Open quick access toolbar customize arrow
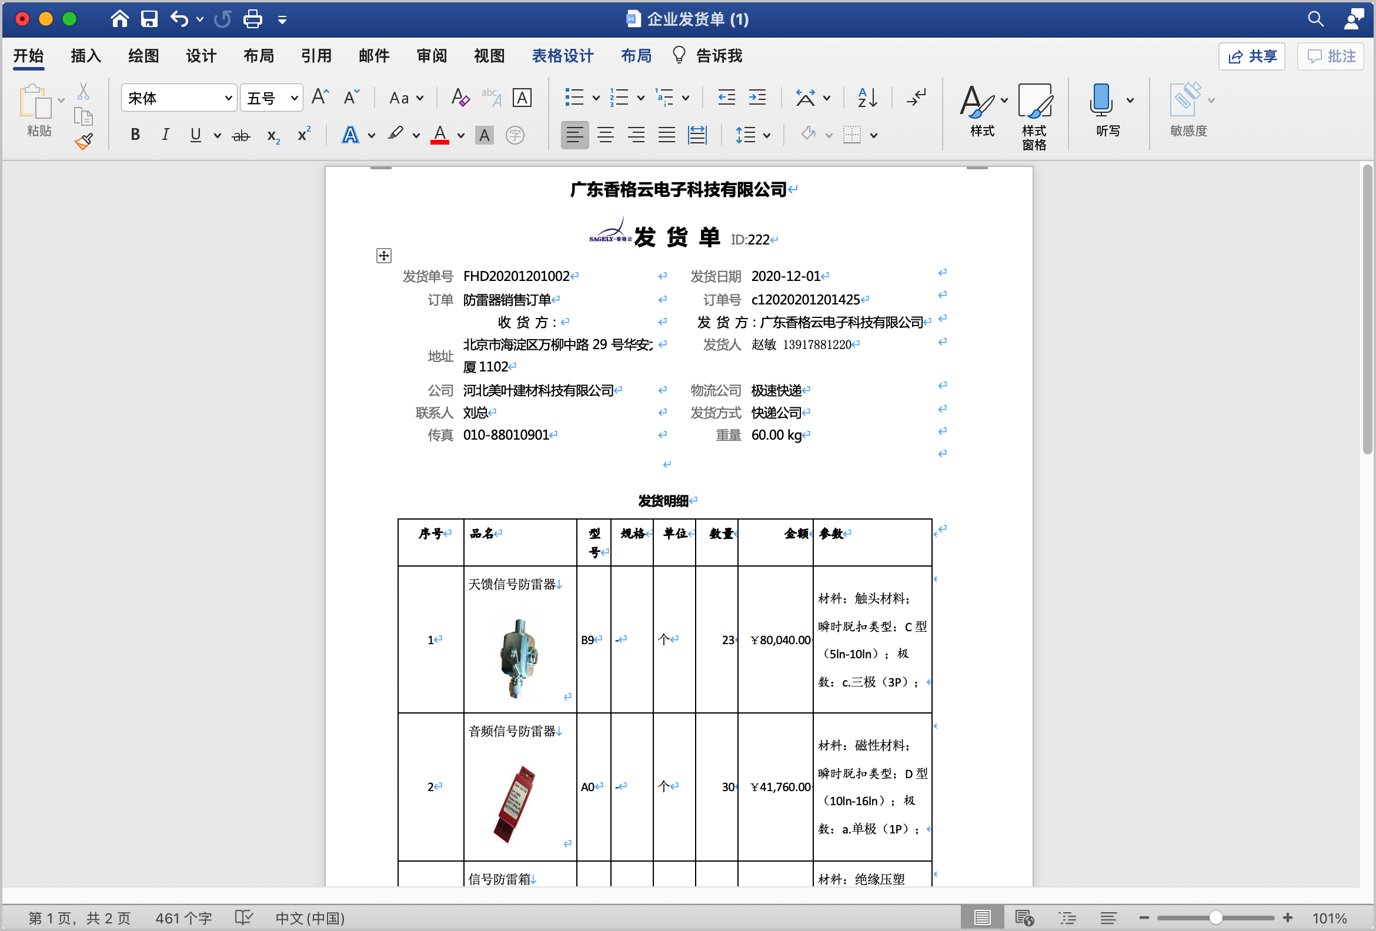 (282, 20)
